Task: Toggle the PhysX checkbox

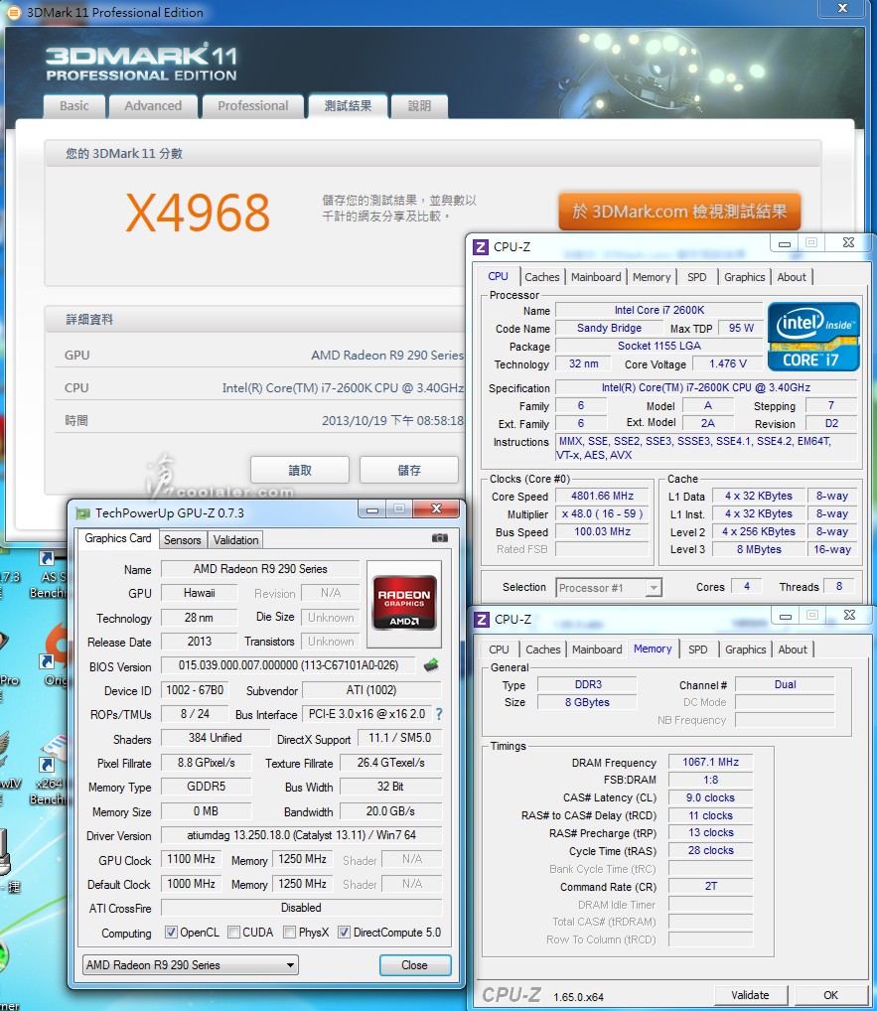Action: coord(290,933)
